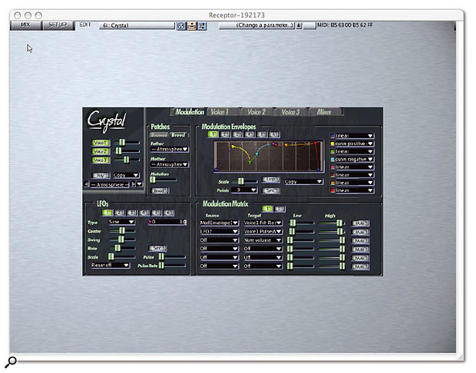Image resolution: width=476 pixels, height=373 pixels.
Task: Switch to the SETUP view
Action: pyautogui.click(x=58, y=25)
